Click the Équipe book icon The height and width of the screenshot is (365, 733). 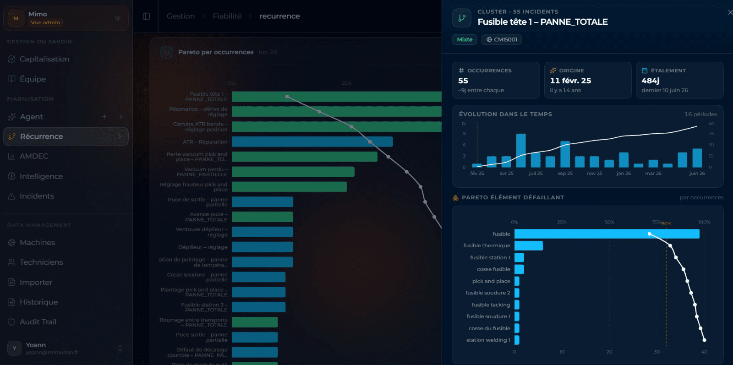(x=11, y=79)
